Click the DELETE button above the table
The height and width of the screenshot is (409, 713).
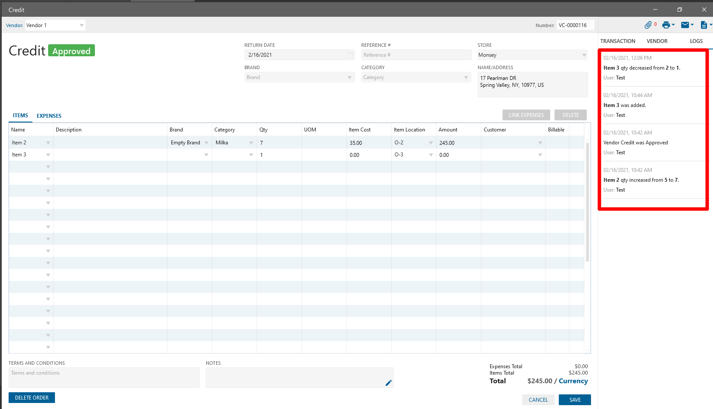(570, 115)
